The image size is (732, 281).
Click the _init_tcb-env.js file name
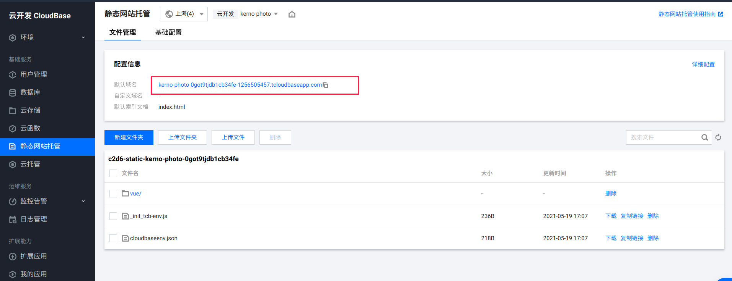[148, 216]
